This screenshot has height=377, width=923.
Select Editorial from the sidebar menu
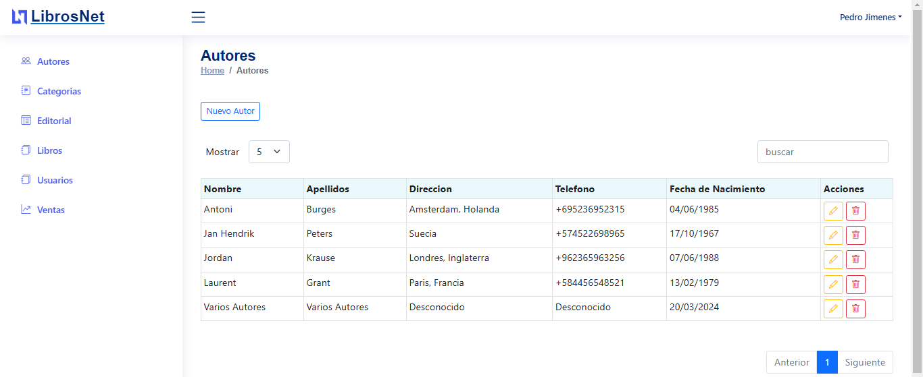(54, 121)
